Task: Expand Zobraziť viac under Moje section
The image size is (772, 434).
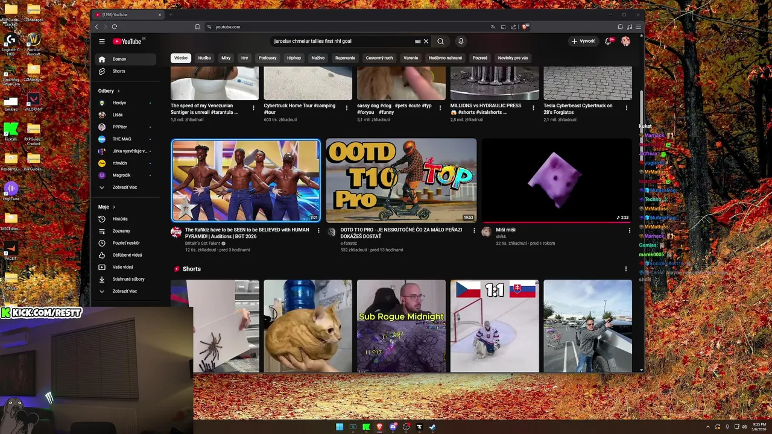Action: click(x=125, y=291)
